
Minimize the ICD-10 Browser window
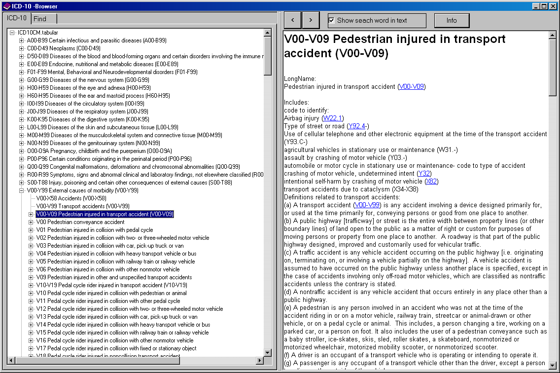[x=536, y=6]
